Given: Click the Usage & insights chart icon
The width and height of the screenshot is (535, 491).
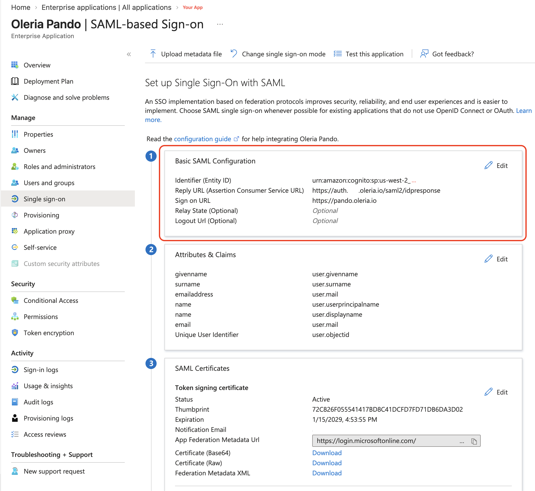Looking at the screenshot, I should click(15, 386).
